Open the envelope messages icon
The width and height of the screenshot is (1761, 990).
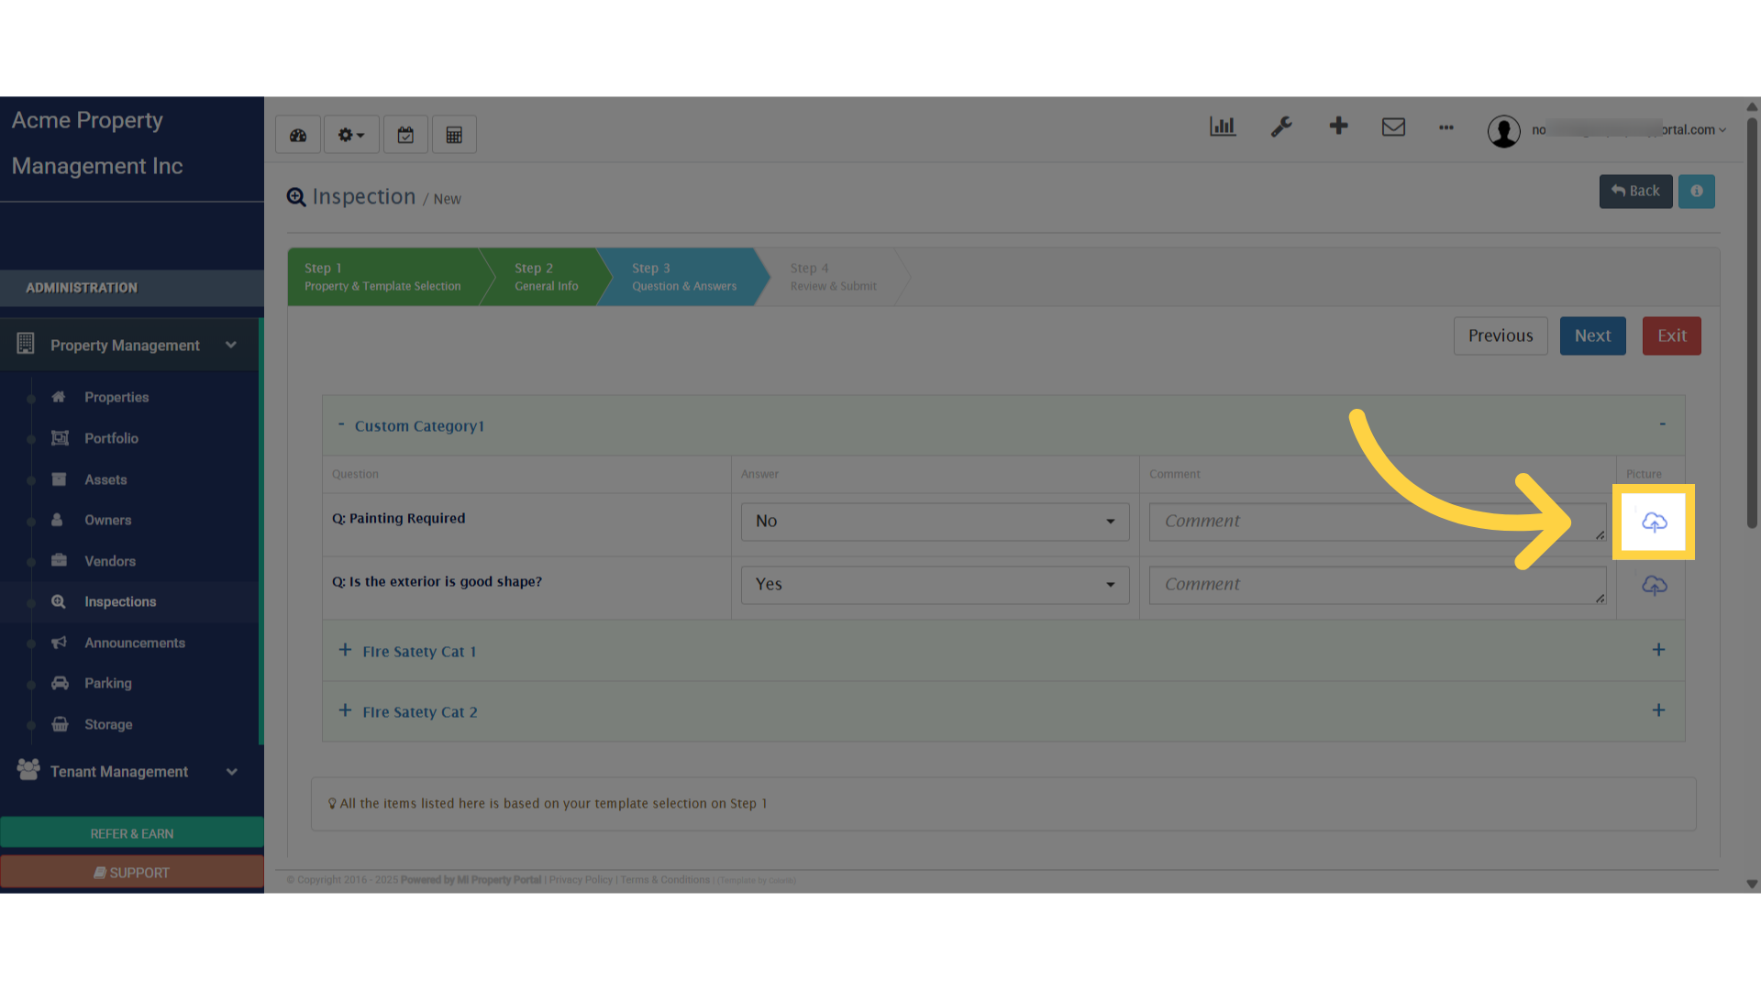click(x=1393, y=126)
